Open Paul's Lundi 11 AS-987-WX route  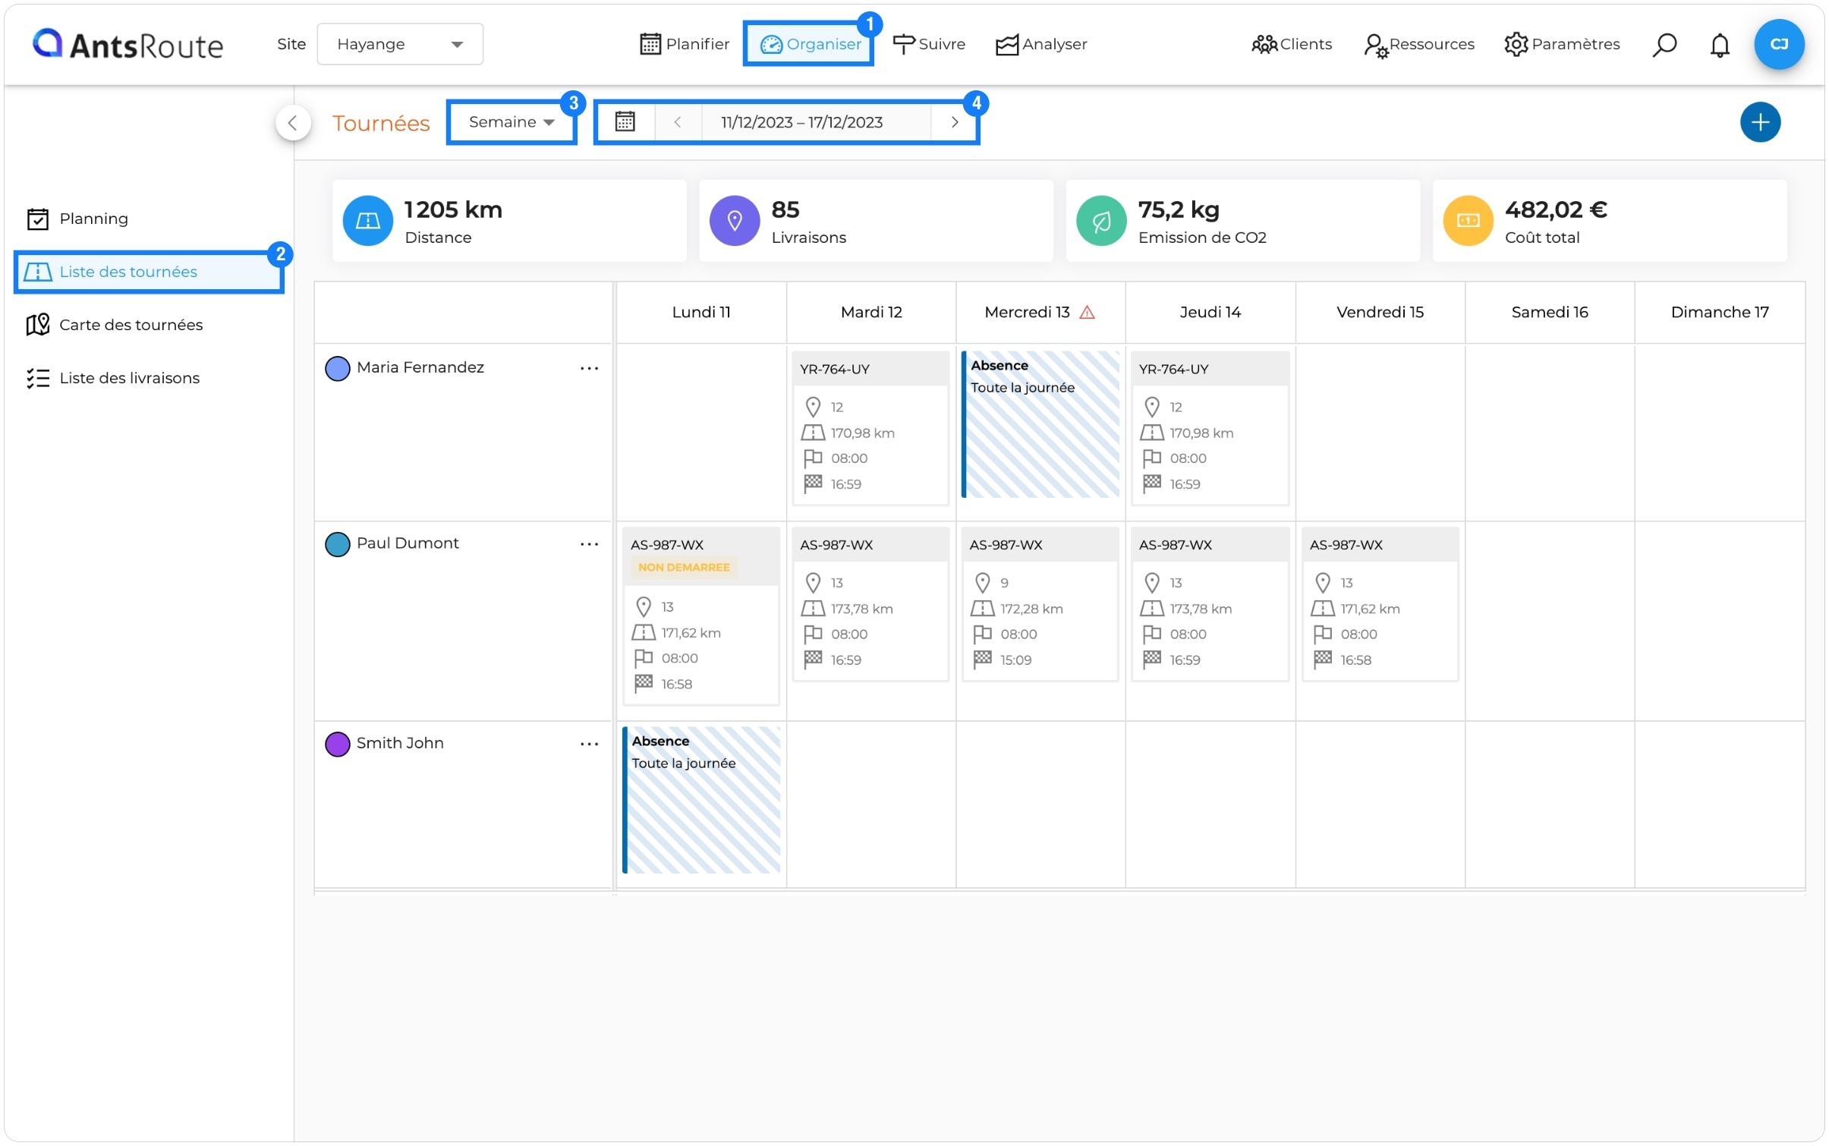tap(700, 616)
